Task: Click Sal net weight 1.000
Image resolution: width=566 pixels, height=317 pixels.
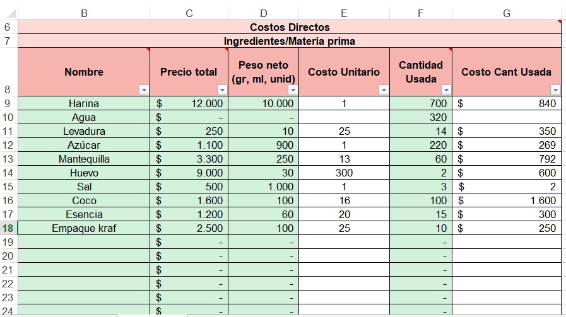Action: coord(264,187)
